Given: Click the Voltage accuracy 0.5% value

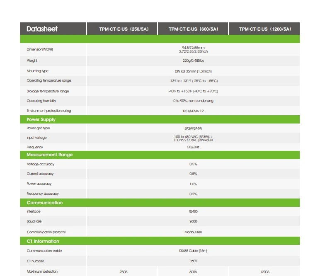Looking at the screenshot, I should [193, 164].
